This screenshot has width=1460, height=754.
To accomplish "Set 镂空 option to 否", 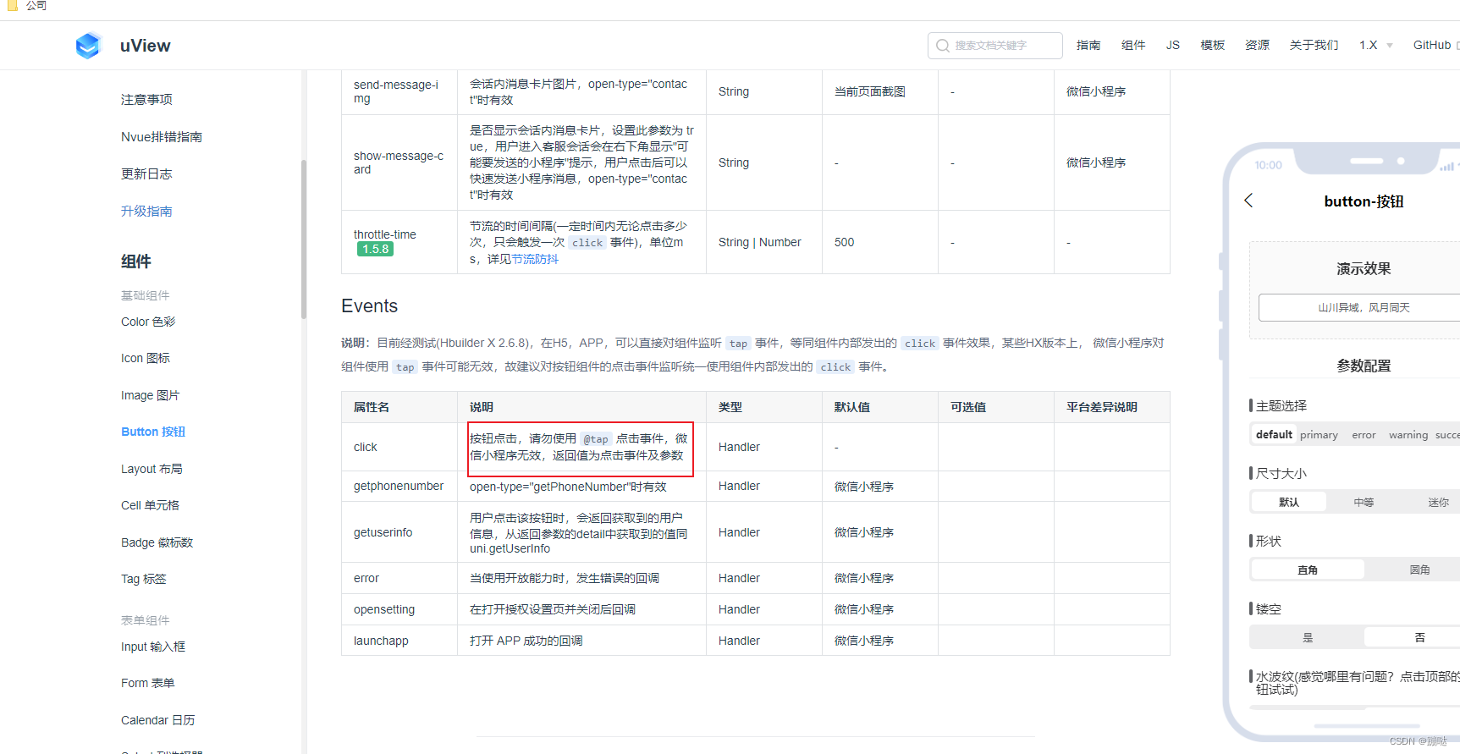I will (1419, 637).
